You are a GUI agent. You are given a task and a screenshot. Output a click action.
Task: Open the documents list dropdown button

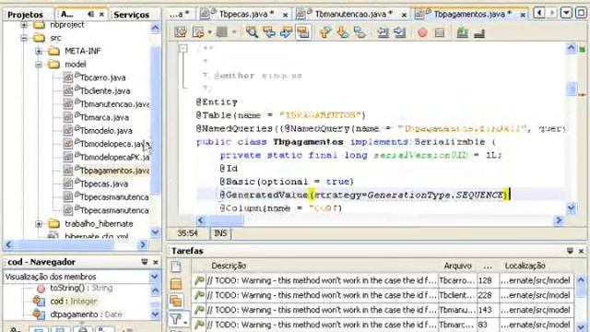pos(566,13)
